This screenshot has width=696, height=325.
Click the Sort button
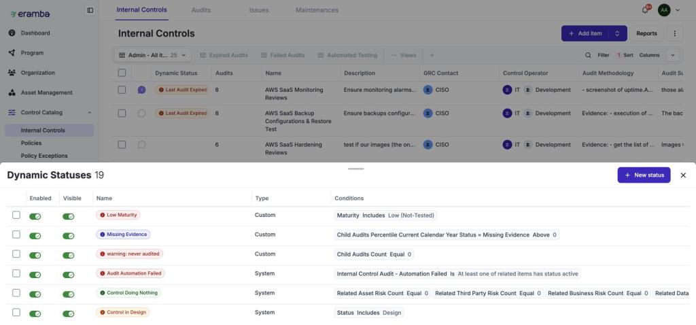(x=625, y=55)
